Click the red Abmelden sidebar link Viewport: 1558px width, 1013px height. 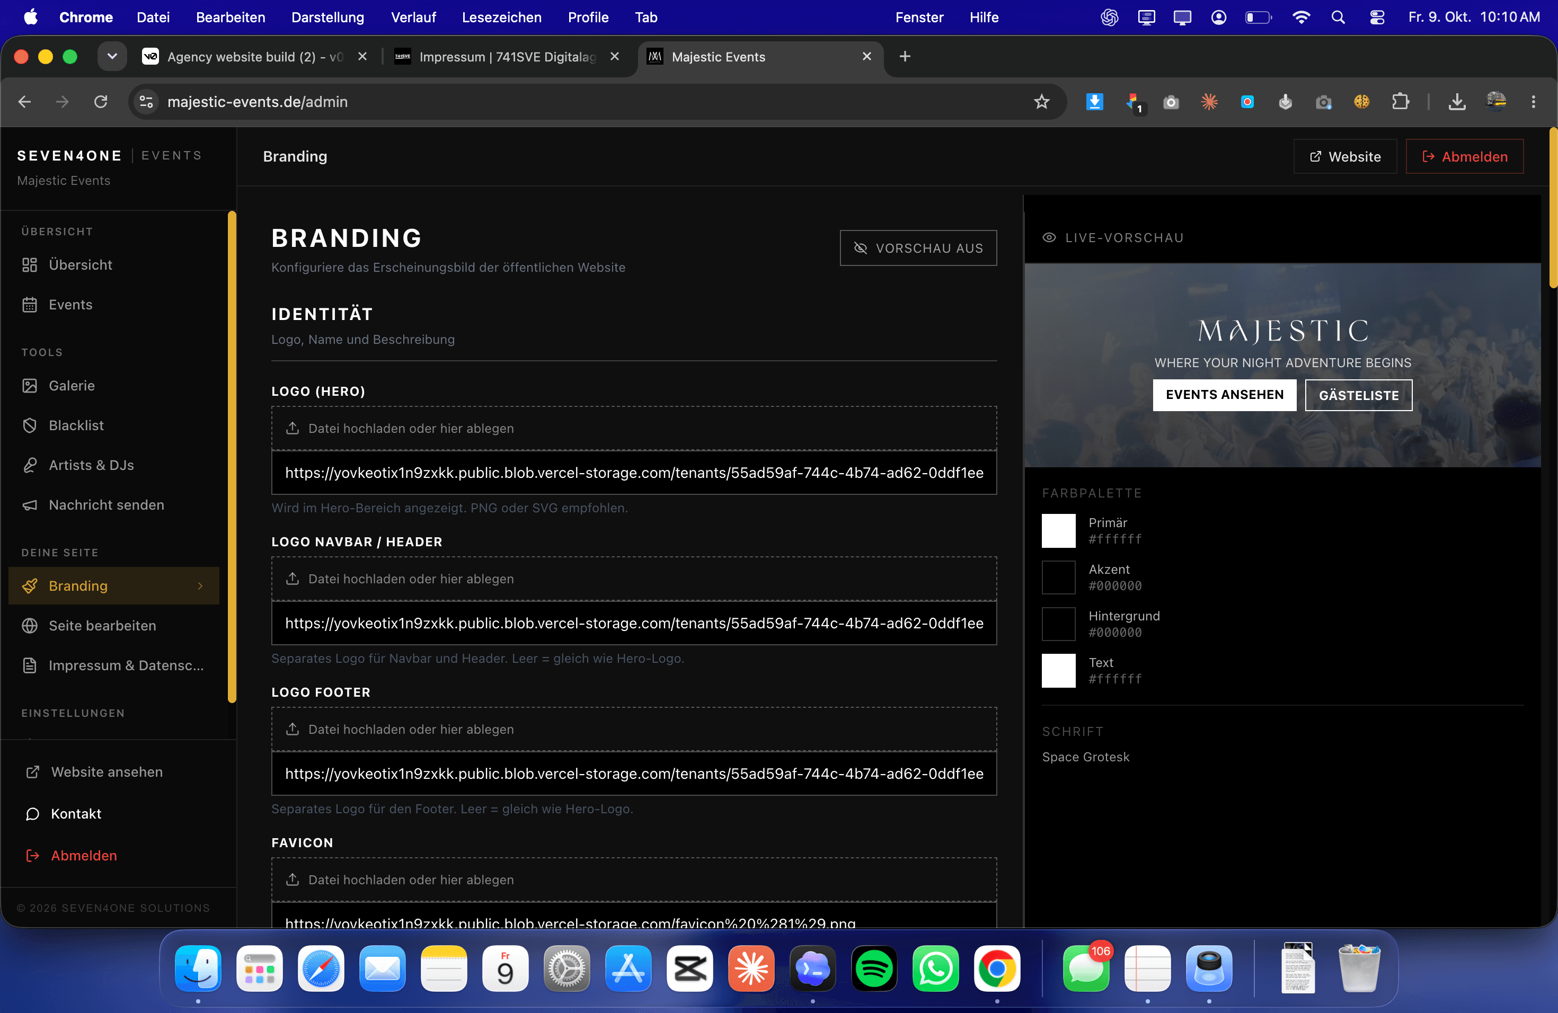pos(72,856)
